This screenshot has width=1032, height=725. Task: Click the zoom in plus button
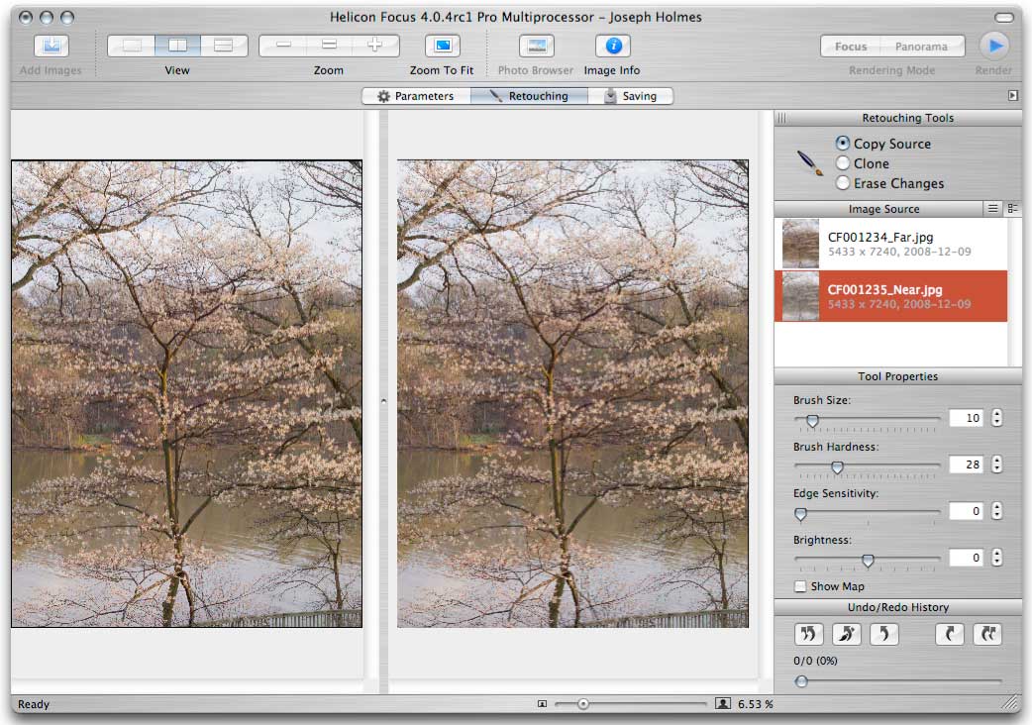(374, 46)
